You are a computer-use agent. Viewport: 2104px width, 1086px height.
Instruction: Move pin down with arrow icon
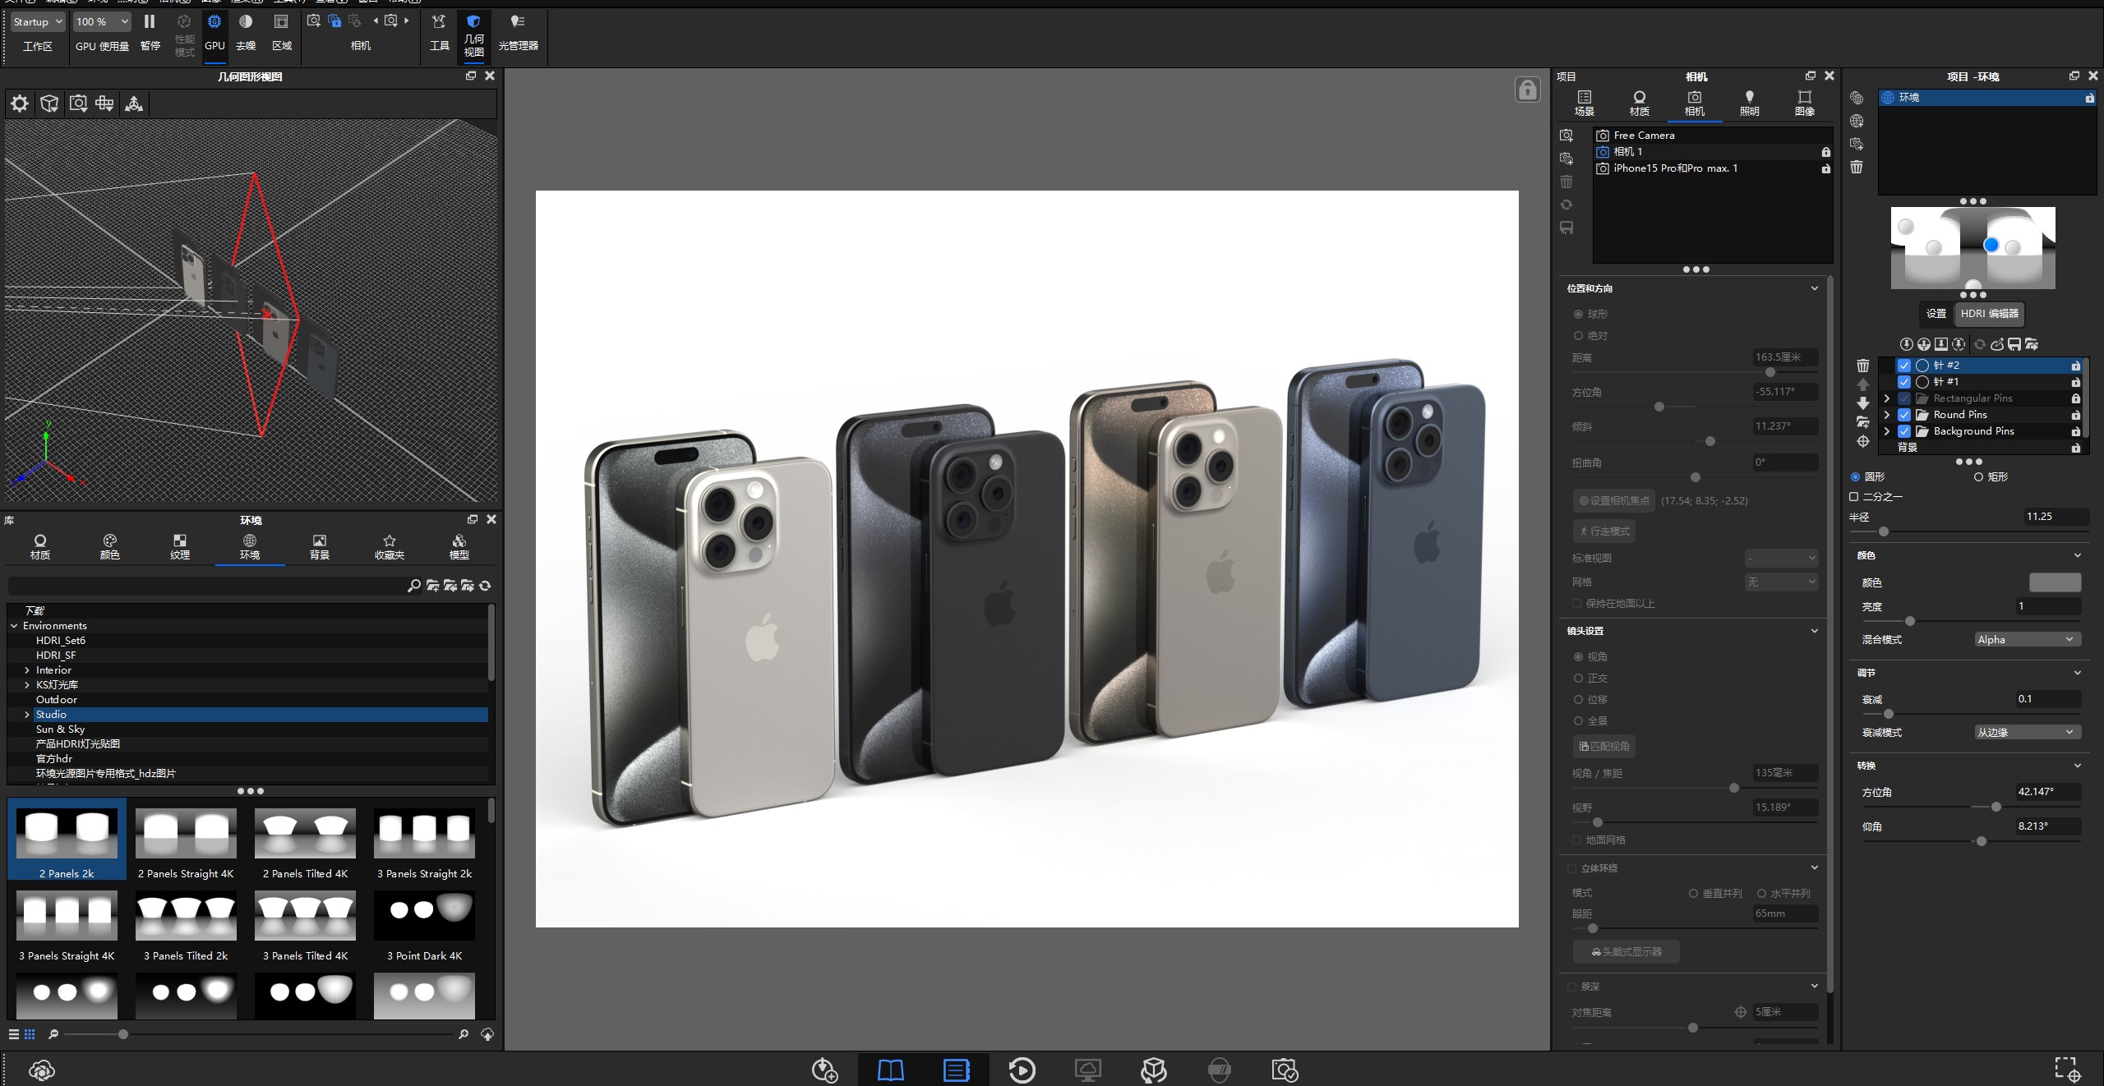point(1863,403)
